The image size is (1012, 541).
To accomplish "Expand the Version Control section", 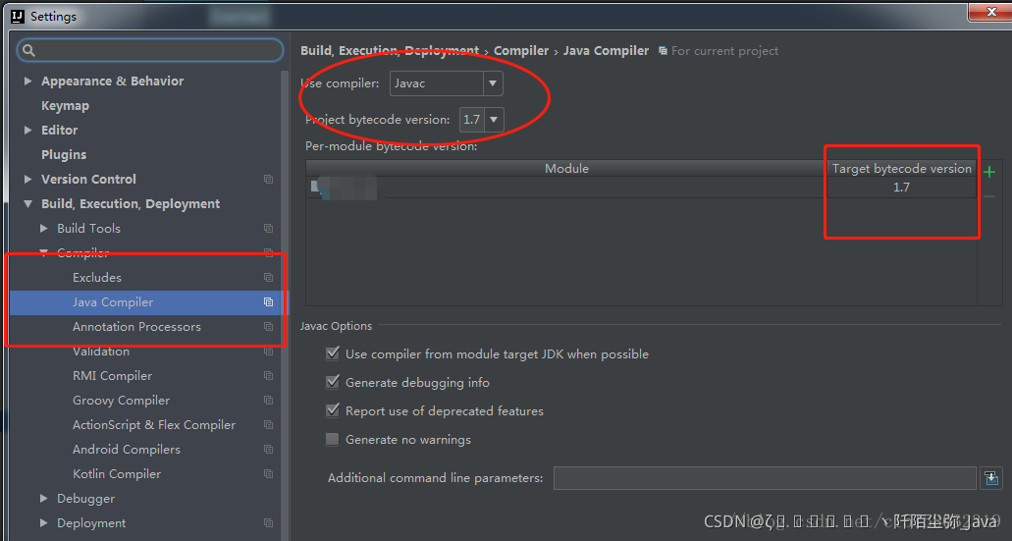I will pos(27,179).
